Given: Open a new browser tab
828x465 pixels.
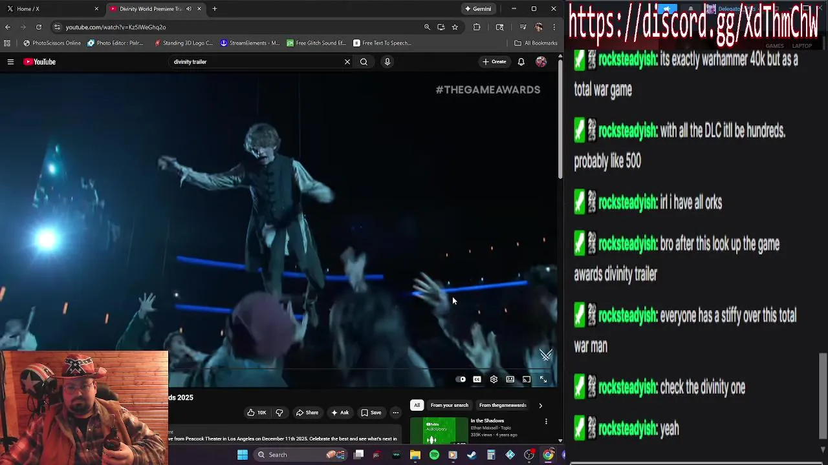Looking at the screenshot, I should coord(214,9).
